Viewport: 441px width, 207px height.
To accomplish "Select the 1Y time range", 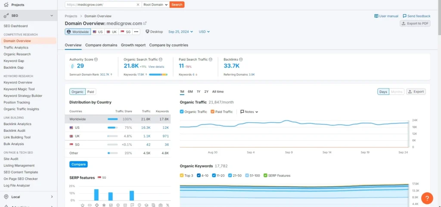I will coord(199,92).
